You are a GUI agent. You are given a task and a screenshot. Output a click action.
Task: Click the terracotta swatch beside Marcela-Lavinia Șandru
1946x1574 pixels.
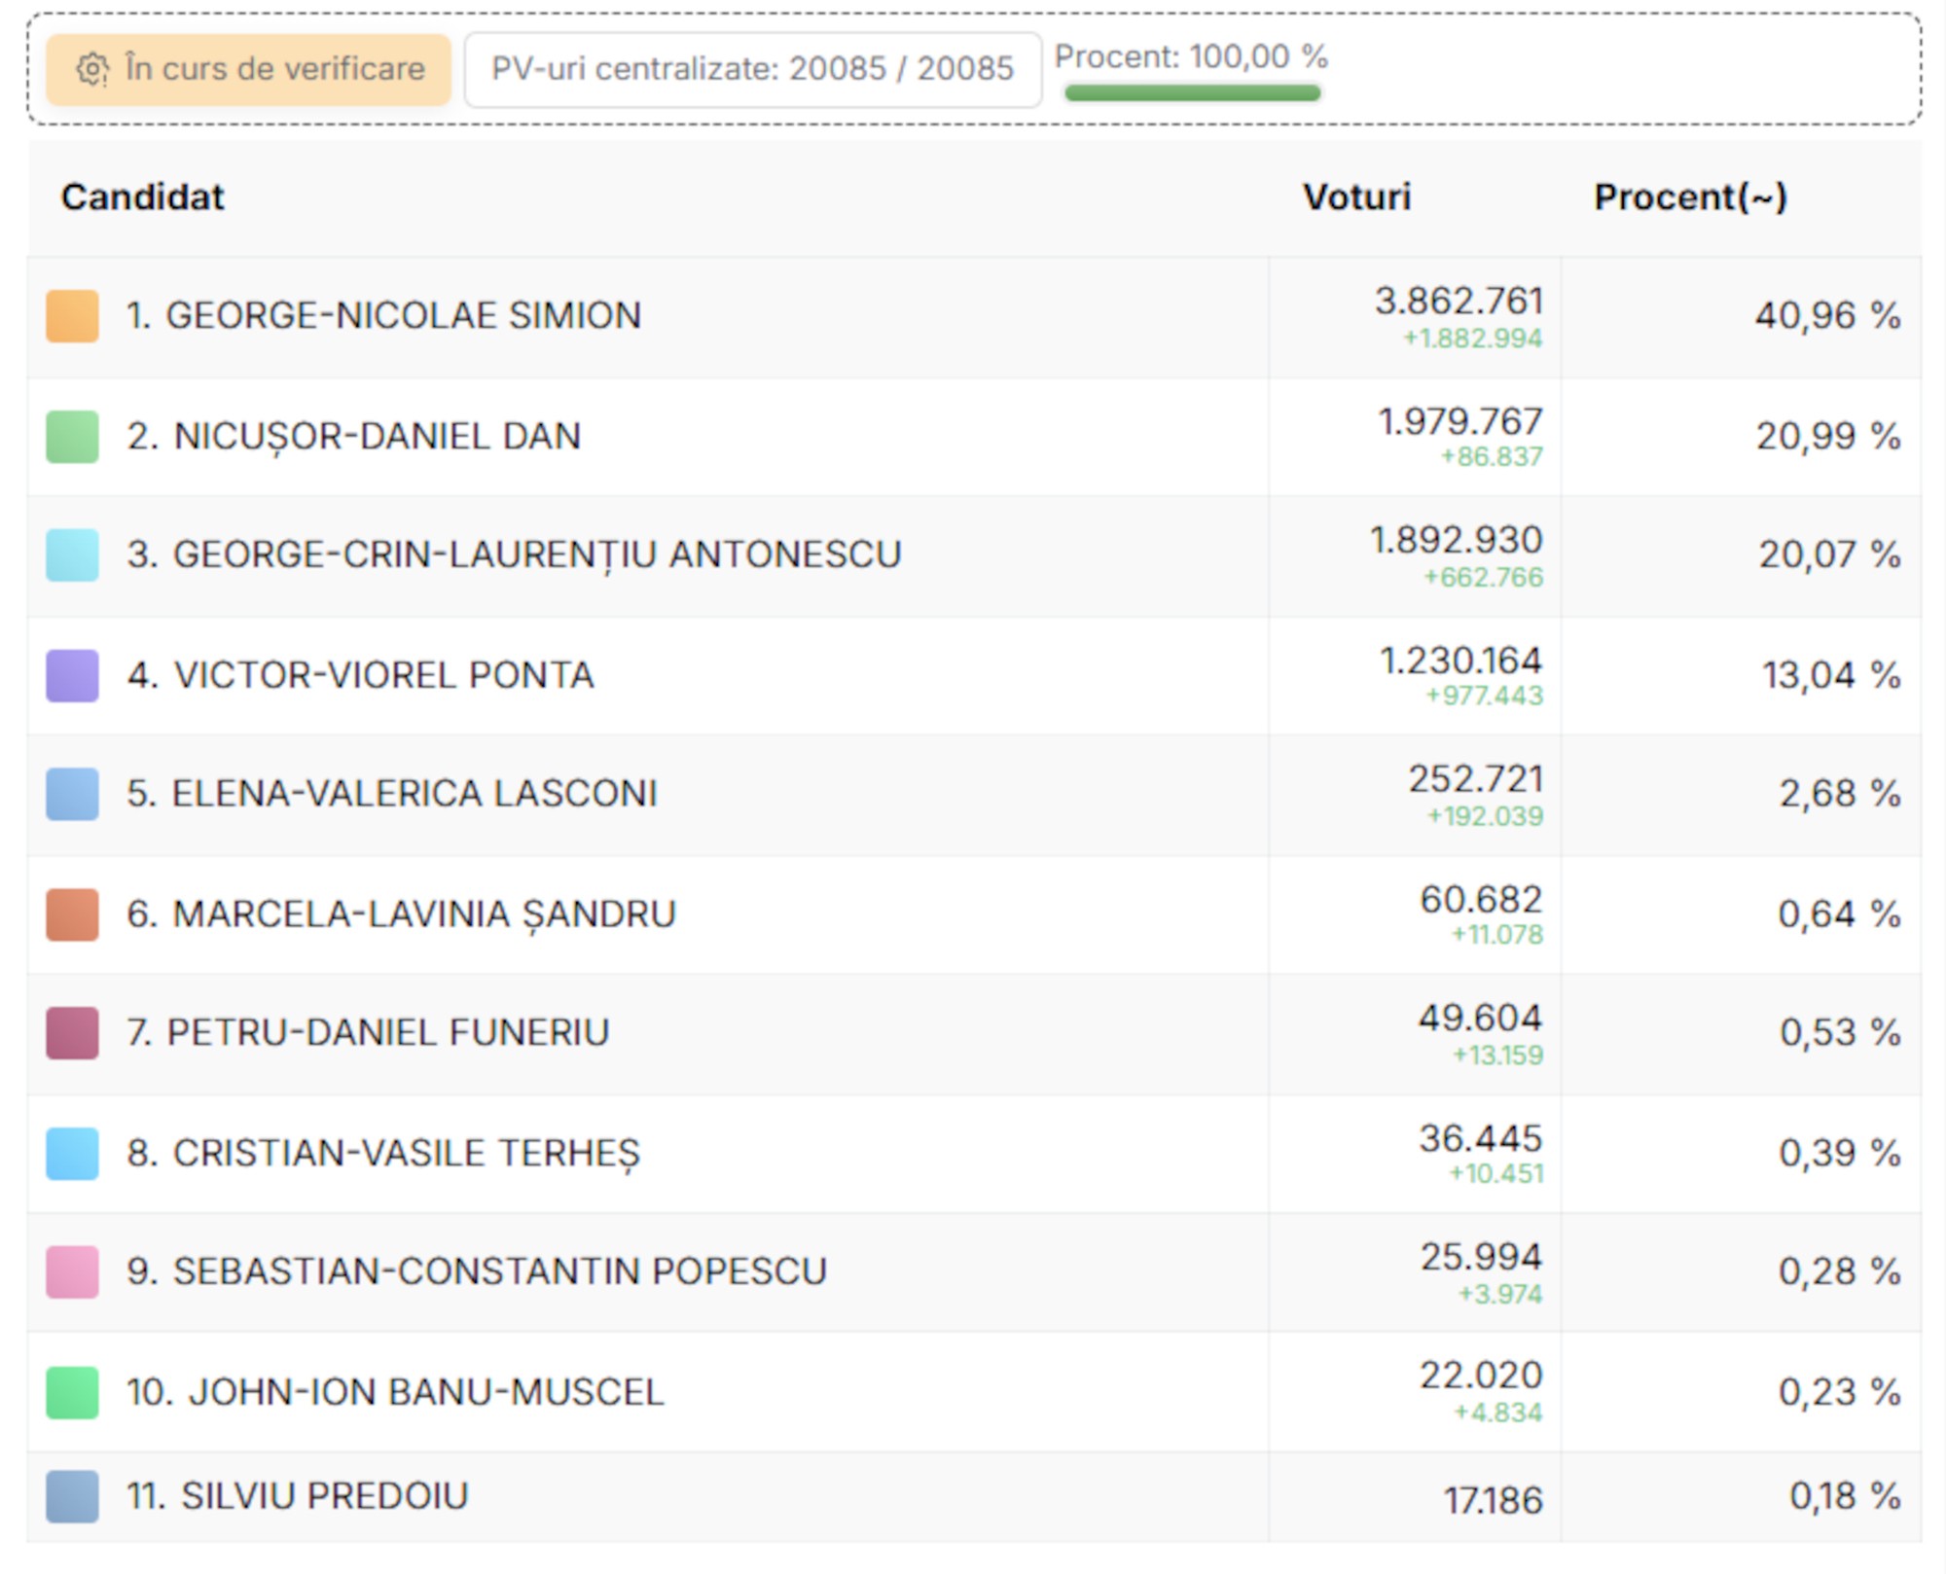tap(73, 914)
